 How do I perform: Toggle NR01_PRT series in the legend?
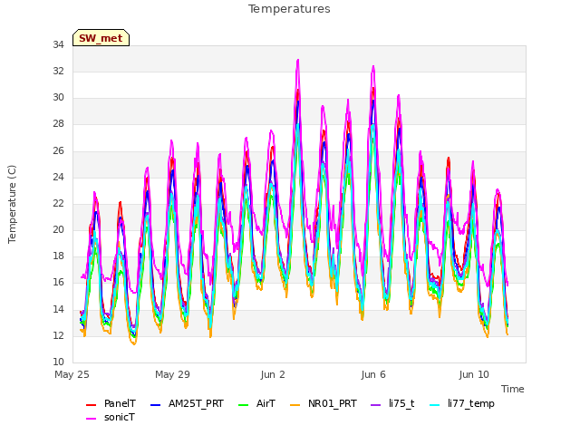324,403
